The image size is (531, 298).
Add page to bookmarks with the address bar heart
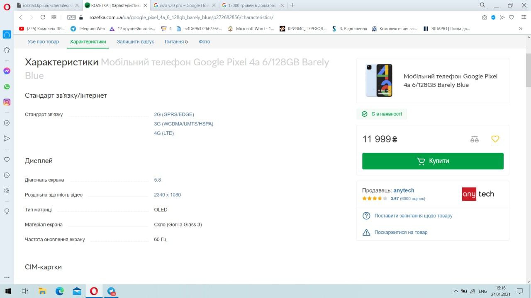(x=512, y=17)
